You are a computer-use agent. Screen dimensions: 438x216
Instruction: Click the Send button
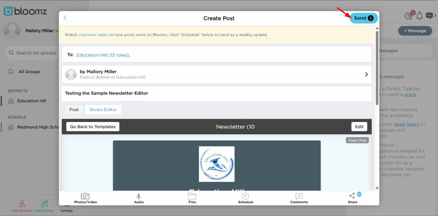coord(364,18)
